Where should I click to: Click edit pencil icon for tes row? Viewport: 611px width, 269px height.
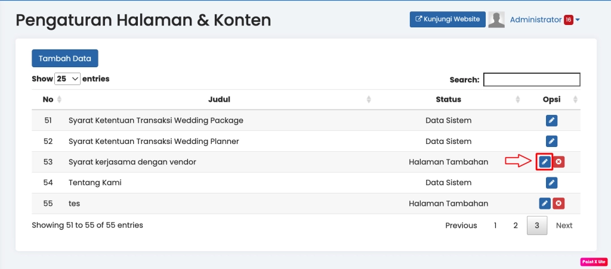tap(545, 204)
